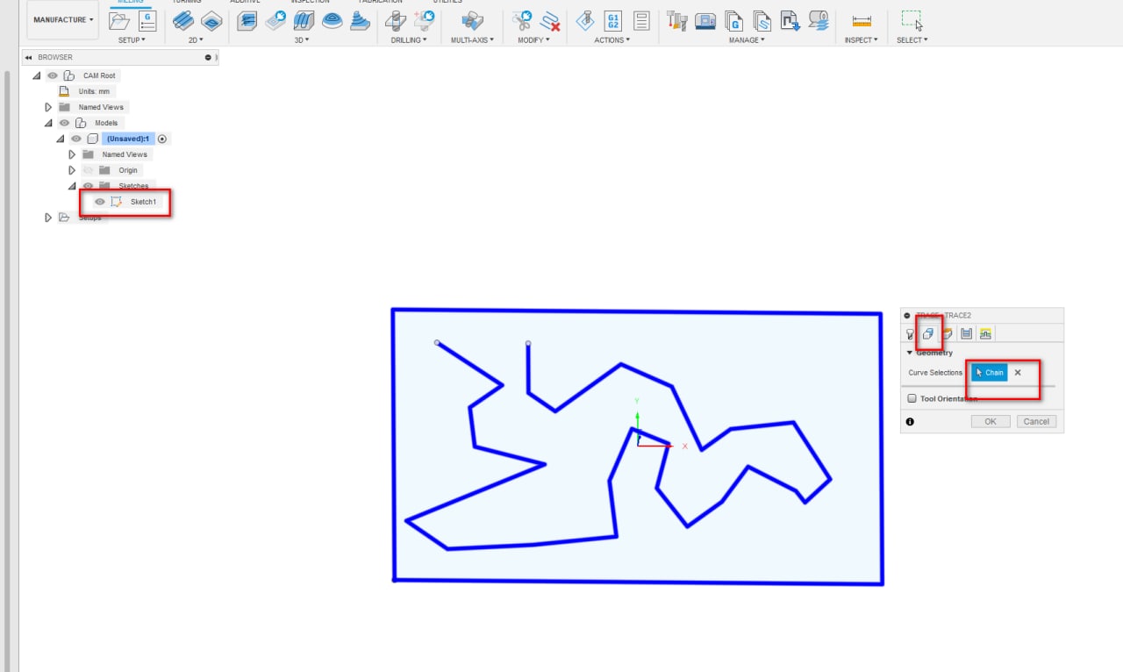Click the Select window-selection icon
The image size is (1123, 672).
pyautogui.click(x=912, y=21)
